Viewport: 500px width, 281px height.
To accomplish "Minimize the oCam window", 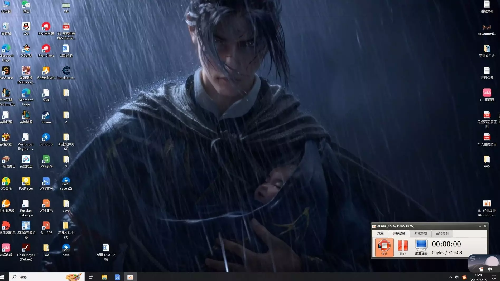I will point(480,226).
